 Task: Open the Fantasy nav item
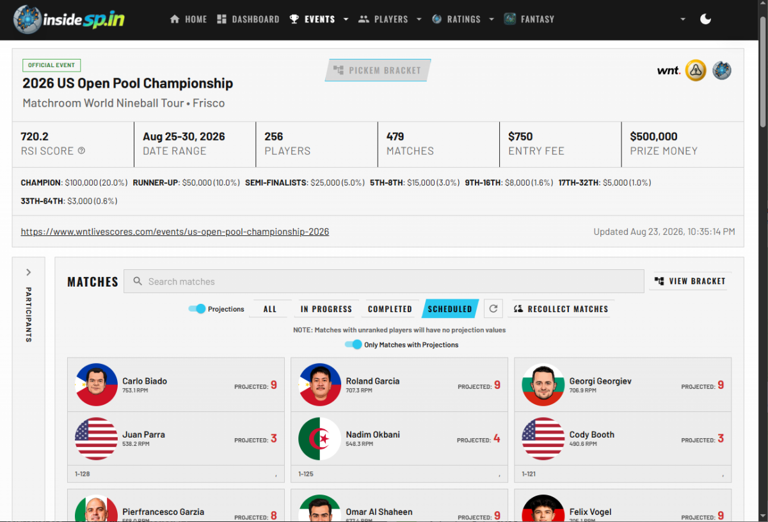(x=529, y=19)
